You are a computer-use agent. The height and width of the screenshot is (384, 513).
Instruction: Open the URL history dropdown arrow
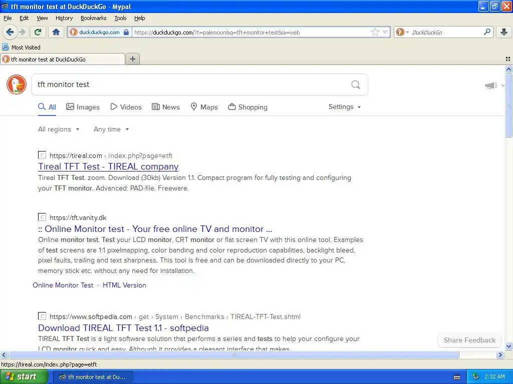click(385, 32)
